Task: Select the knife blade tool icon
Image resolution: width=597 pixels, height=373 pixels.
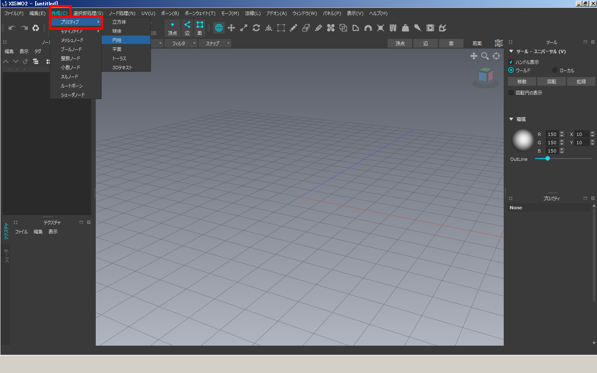Action: [x=418, y=28]
